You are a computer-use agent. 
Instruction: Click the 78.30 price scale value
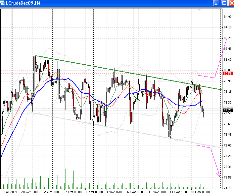point(228,103)
